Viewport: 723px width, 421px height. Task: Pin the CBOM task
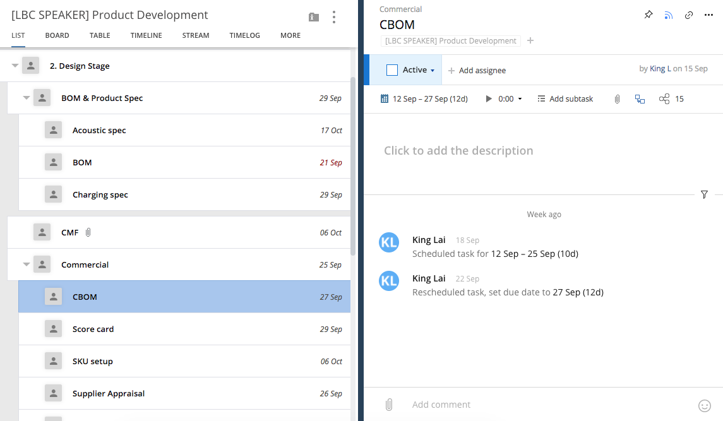(648, 15)
